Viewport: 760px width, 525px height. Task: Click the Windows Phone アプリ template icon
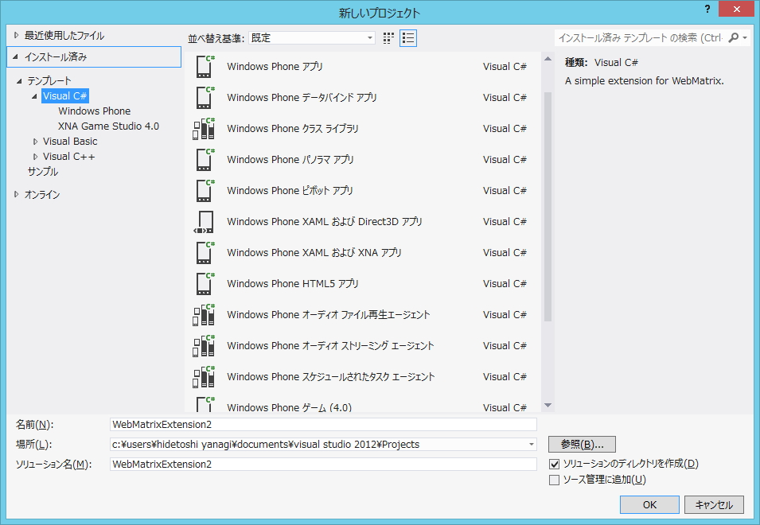coord(205,66)
